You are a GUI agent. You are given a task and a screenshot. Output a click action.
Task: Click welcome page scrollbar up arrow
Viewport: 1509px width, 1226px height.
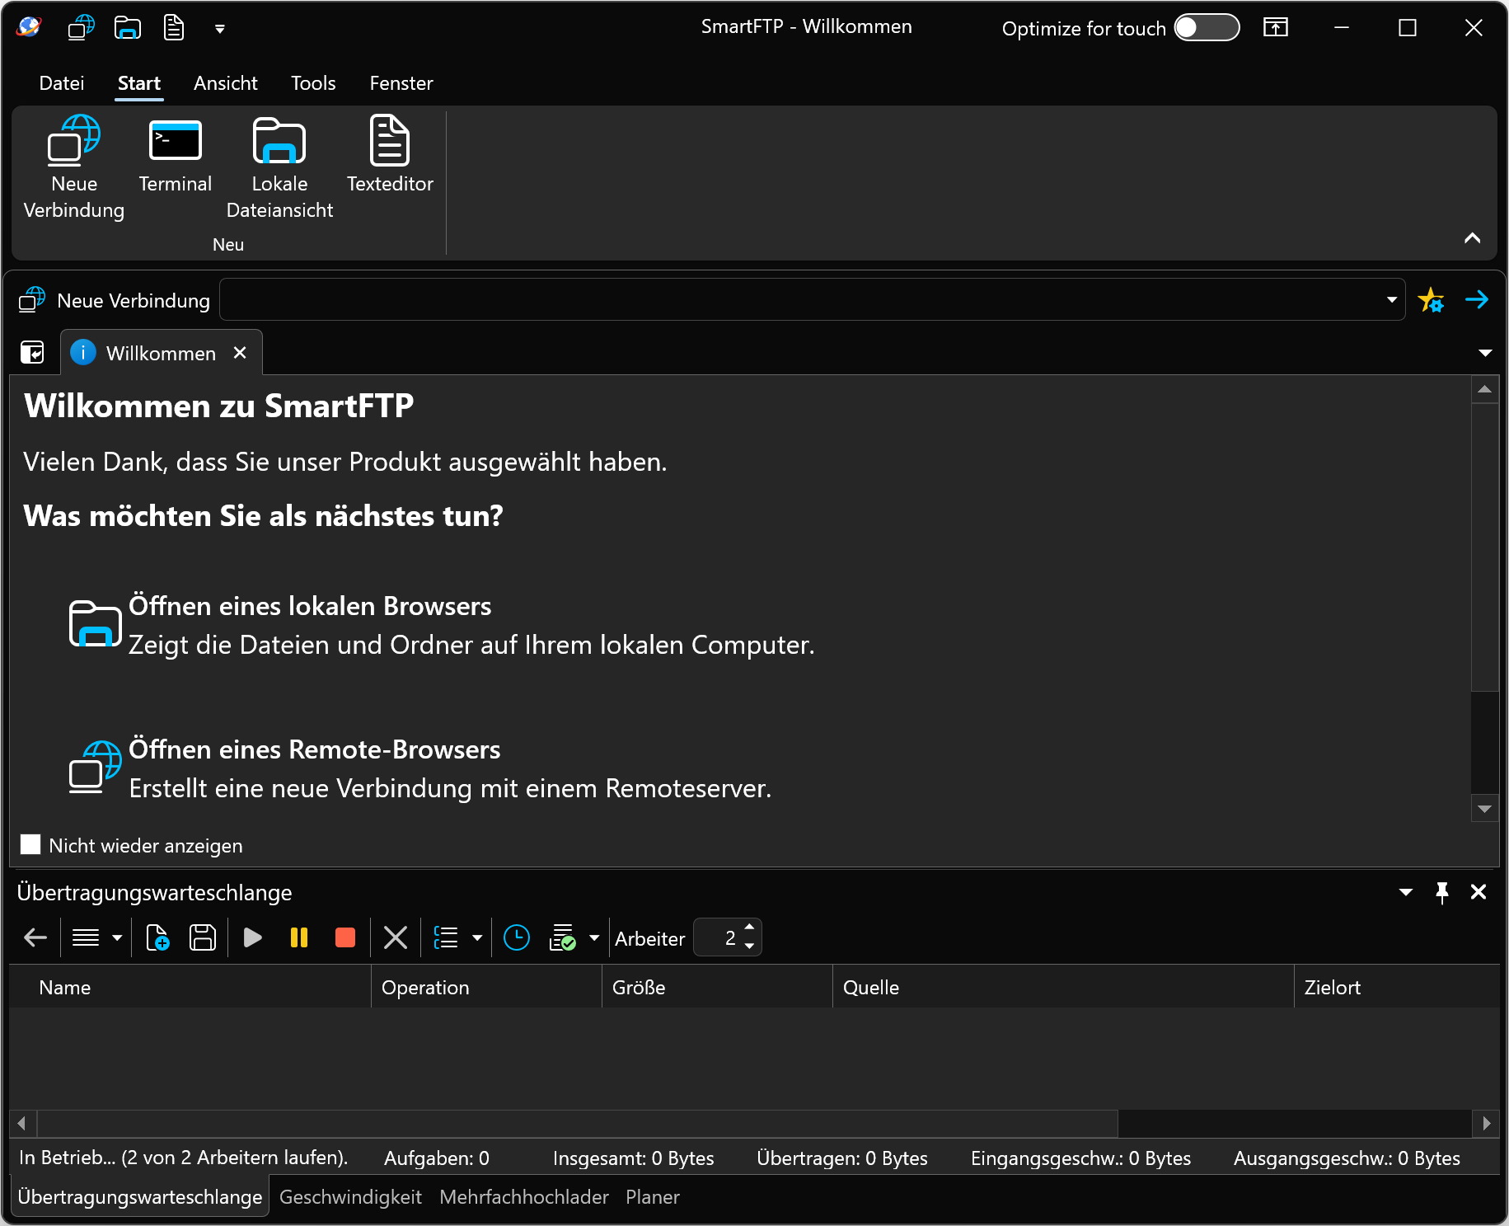(x=1485, y=389)
